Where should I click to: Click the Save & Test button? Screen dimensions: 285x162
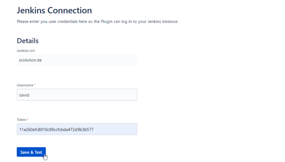click(x=31, y=152)
